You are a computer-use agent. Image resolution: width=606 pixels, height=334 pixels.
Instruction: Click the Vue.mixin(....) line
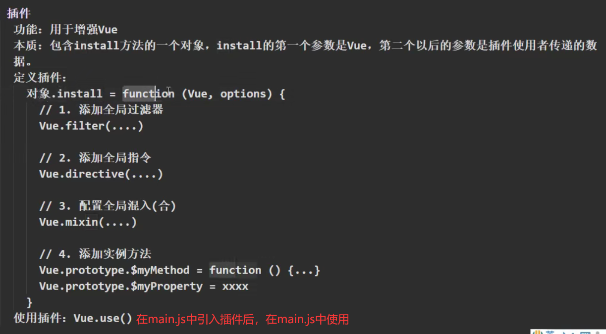[88, 222]
